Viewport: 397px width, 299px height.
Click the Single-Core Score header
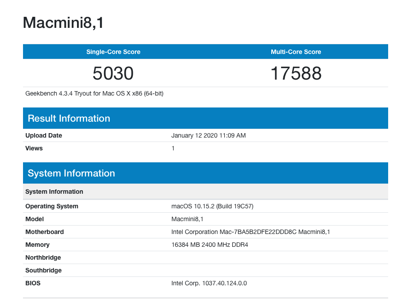113,52
